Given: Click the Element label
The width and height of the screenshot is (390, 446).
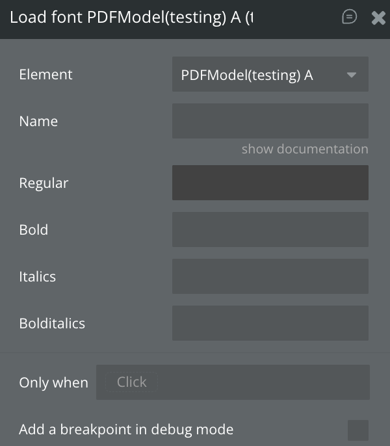Looking at the screenshot, I should [x=45, y=74].
